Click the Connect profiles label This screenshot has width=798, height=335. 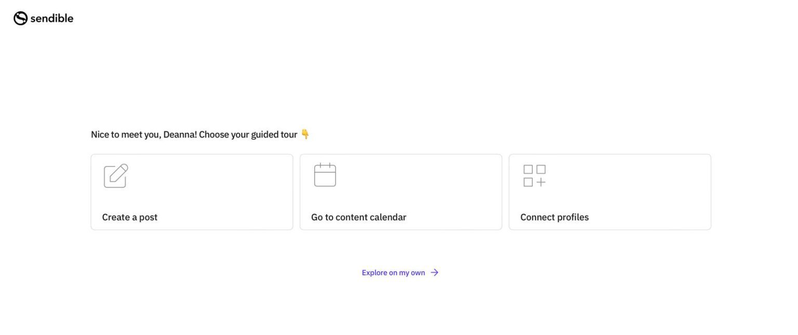pos(554,217)
